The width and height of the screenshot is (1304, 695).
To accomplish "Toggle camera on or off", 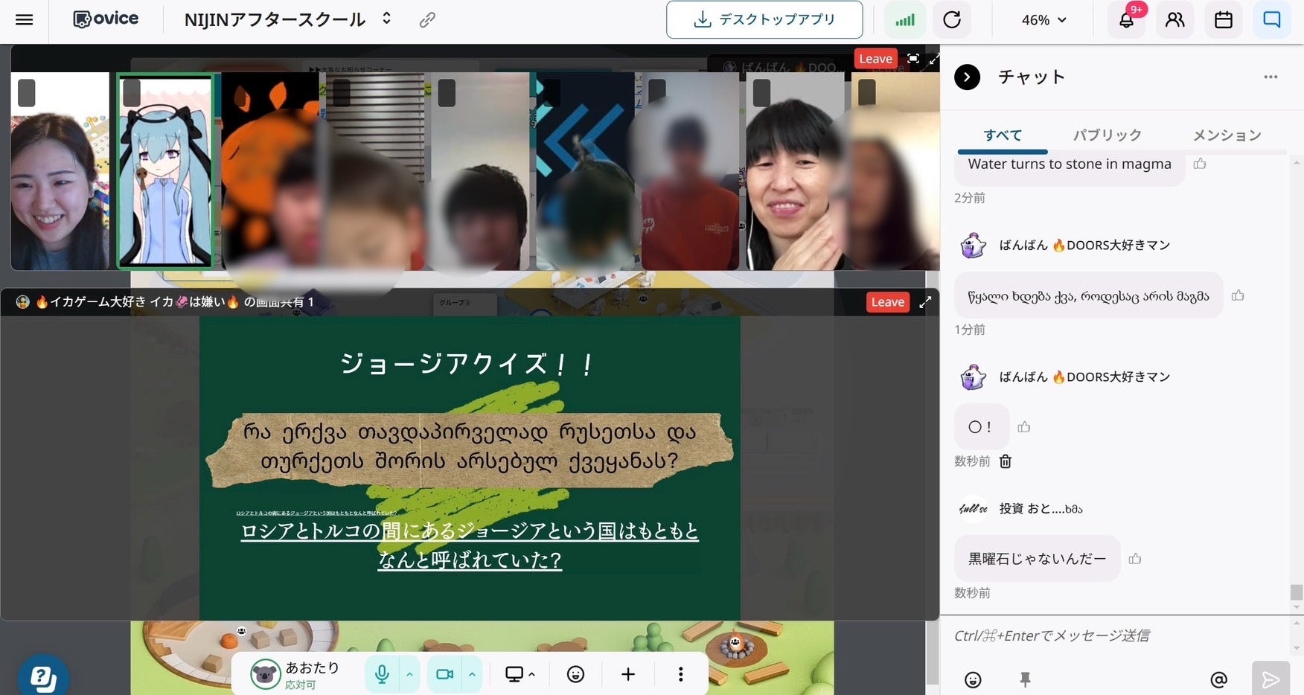I will coord(444,674).
